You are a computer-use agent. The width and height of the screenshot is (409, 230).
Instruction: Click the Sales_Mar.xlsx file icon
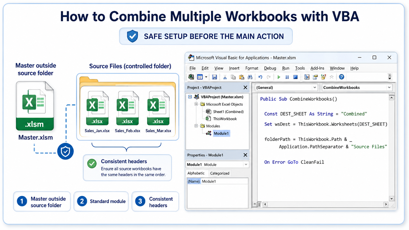[158, 108]
